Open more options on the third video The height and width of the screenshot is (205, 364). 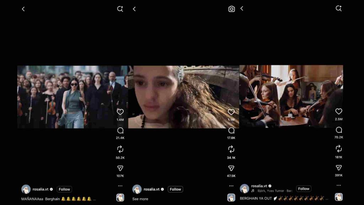tap(338, 185)
